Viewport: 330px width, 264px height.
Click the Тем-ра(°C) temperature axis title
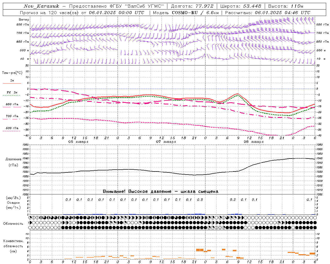(12, 73)
